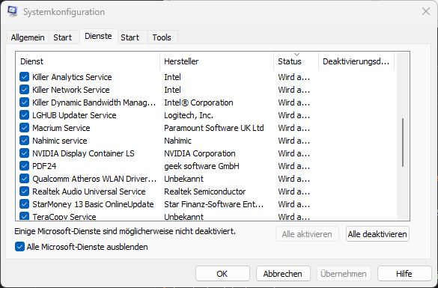Click 'Paramount Software UK Ltd' manufacturer cell
Image resolution: width=438 pixels, height=288 pixels.
214,128
